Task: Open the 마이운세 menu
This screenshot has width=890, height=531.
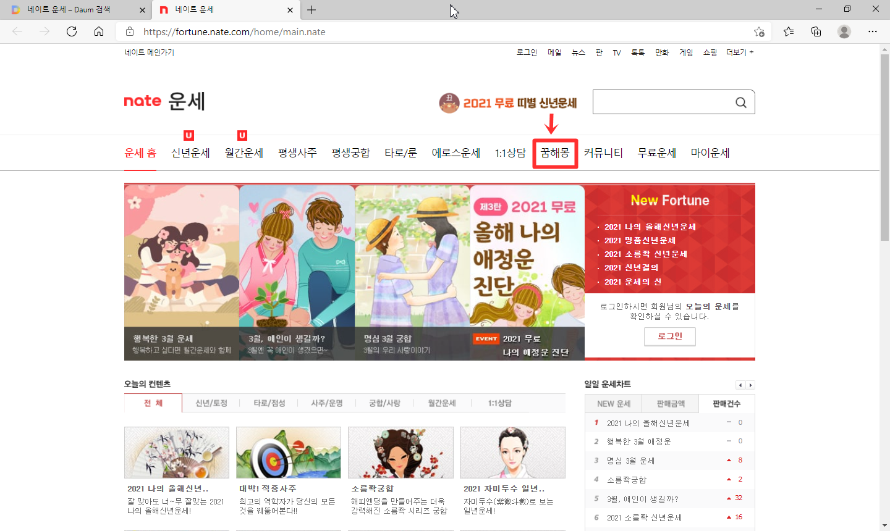Action: [x=710, y=153]
